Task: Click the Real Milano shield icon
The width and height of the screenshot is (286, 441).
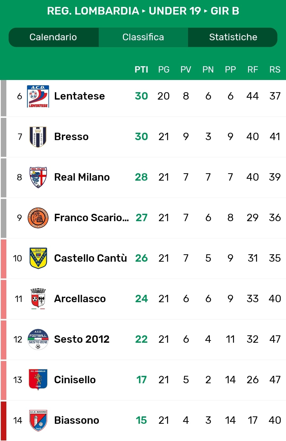Action: click(38, 177)
